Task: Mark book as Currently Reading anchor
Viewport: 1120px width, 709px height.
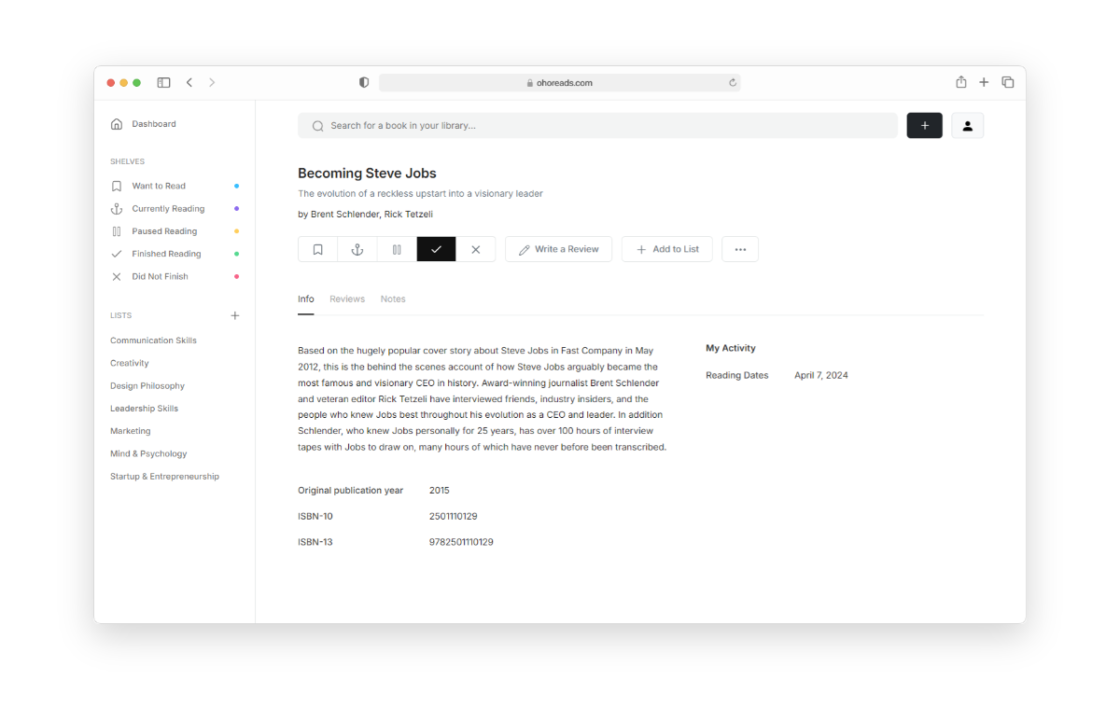Action: (x=357, y=249)
